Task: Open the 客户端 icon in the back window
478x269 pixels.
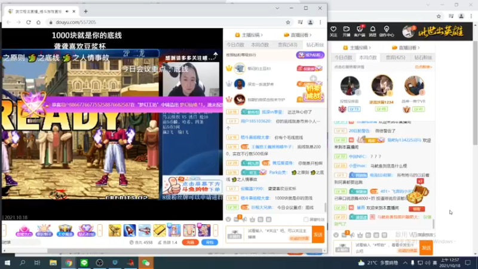Action: tap(360, 31)
